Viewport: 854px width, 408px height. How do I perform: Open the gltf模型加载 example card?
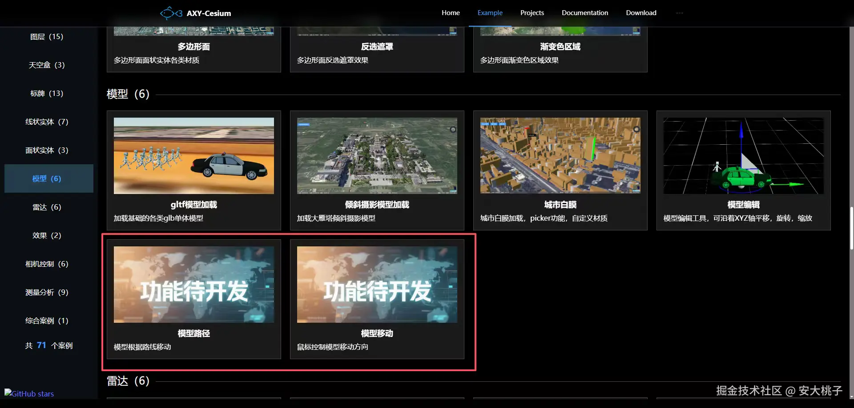(193, 170)
